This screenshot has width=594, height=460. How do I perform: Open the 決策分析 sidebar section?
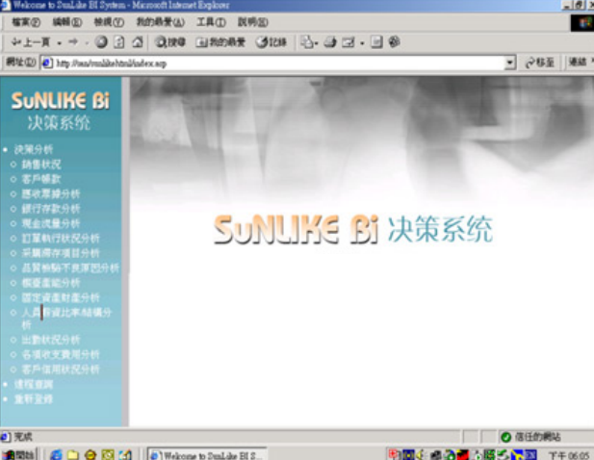point(34,149)
